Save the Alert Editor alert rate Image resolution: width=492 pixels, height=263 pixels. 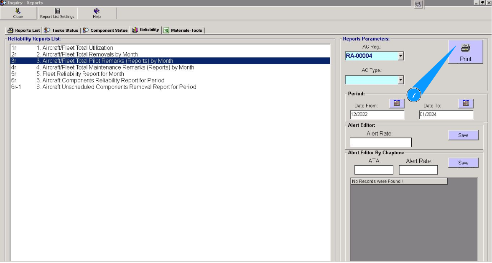point(463,135)
